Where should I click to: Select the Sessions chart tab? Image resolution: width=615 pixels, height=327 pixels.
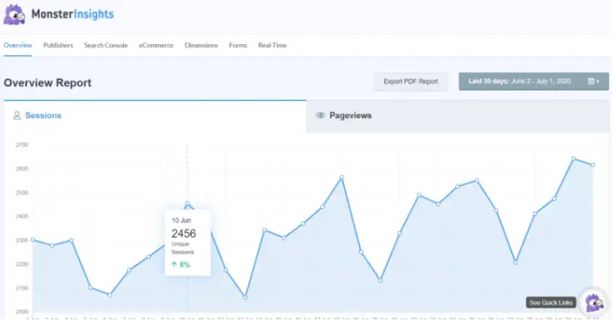point(155,116)
